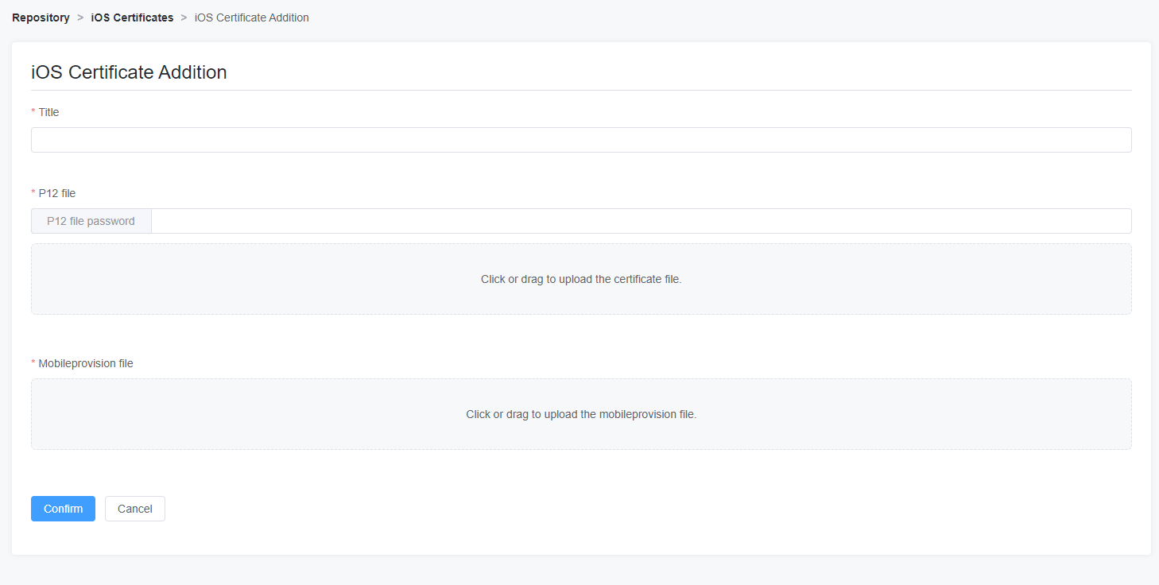The image size is (1159, 585).
Task: Click the Title field label
Action: click(48, 112)
